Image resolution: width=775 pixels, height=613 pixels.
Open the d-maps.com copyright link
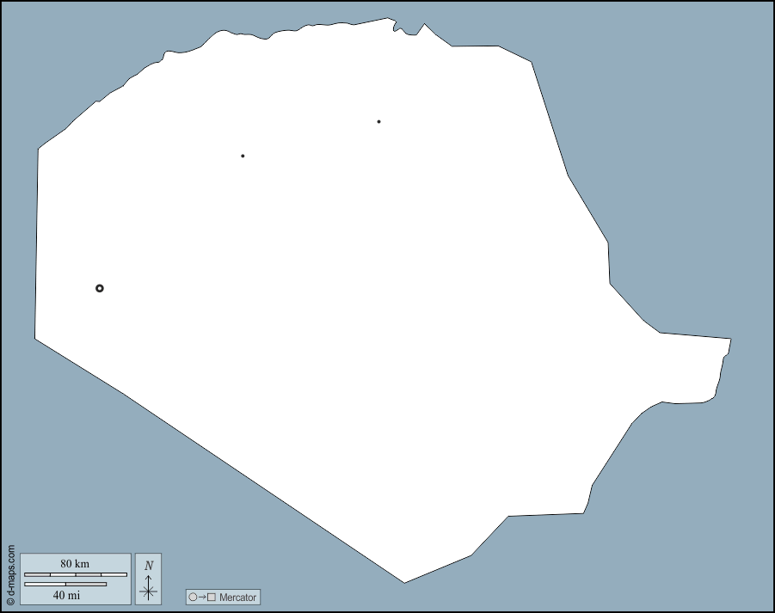[10, 571]
